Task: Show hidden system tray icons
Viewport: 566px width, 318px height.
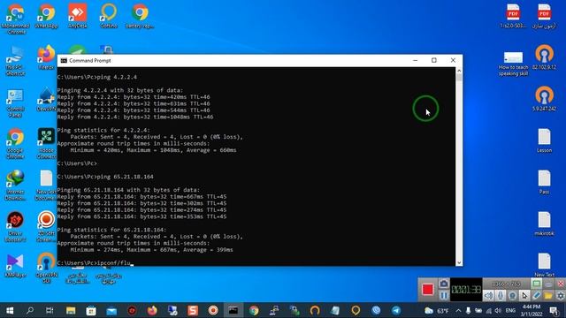Action: 458,310
